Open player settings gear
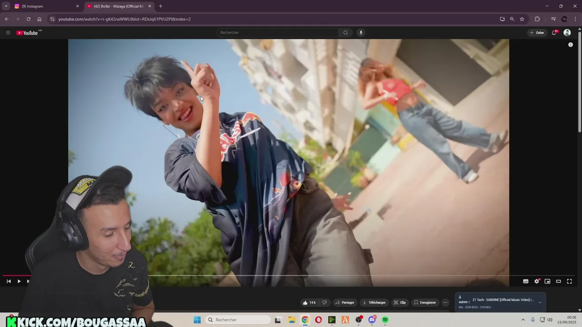The image size is (582, 327). tap(537, 281)
